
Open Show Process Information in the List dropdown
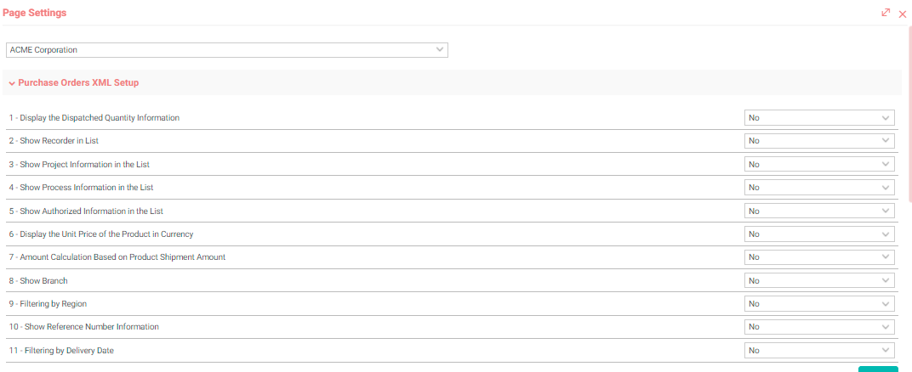point(819,188)
